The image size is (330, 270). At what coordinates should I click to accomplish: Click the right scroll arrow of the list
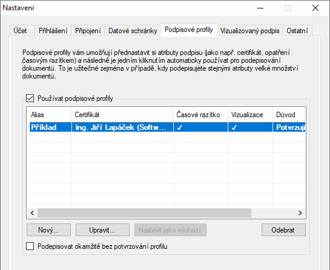pos(300,213)
